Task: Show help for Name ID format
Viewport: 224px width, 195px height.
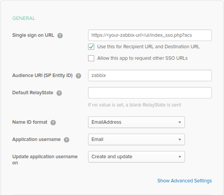Action: [x=53, y=123]
